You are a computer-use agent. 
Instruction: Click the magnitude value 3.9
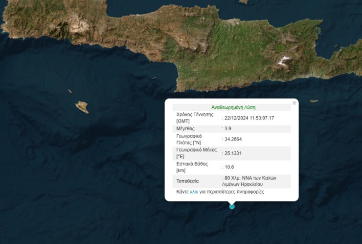(228, 128)
